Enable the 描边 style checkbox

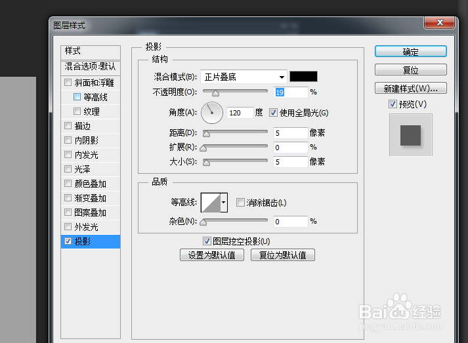coord(68,125)
